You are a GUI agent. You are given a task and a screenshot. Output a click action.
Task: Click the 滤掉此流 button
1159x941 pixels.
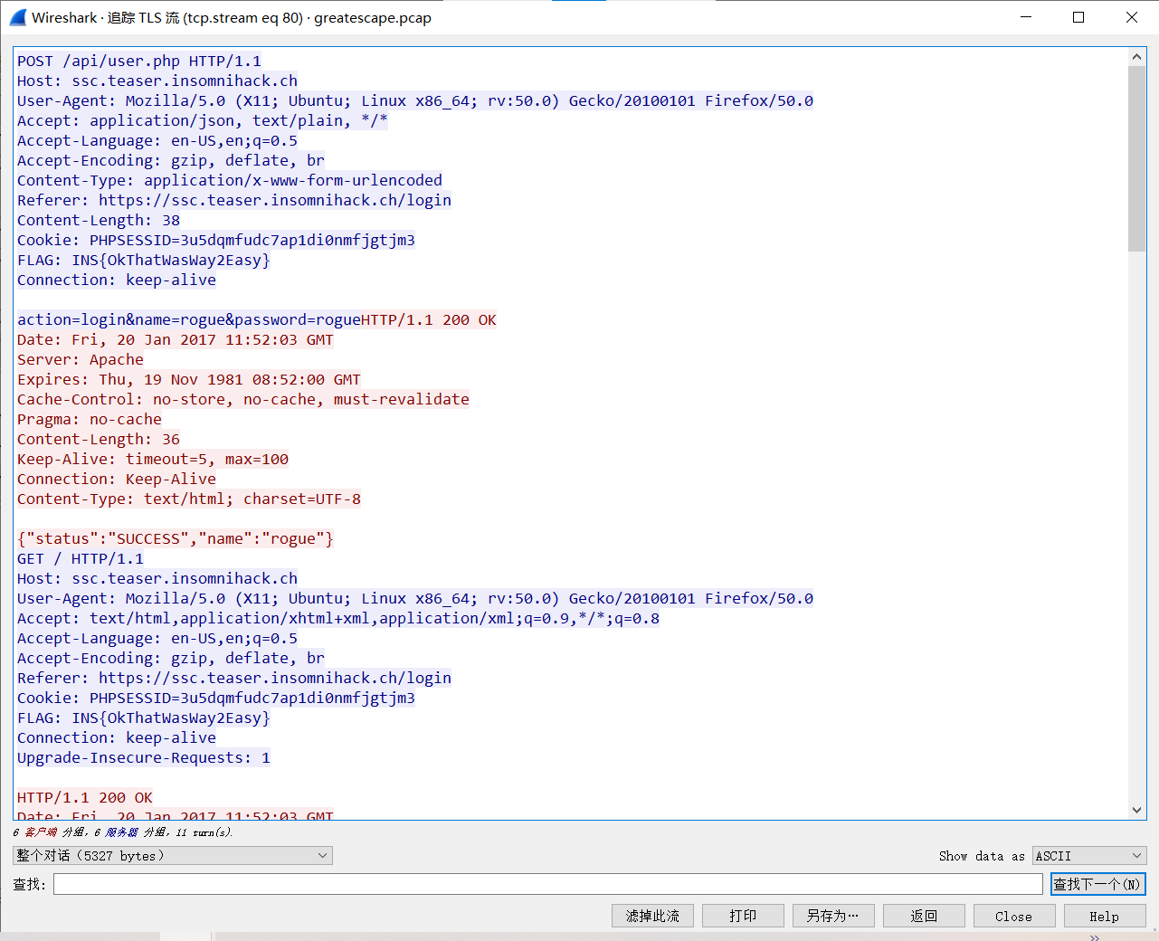coord(652,916)
